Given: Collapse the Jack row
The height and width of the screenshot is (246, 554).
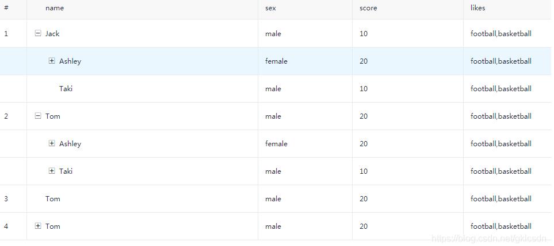Looking at the screenshot, I should (x=38, y=33).
